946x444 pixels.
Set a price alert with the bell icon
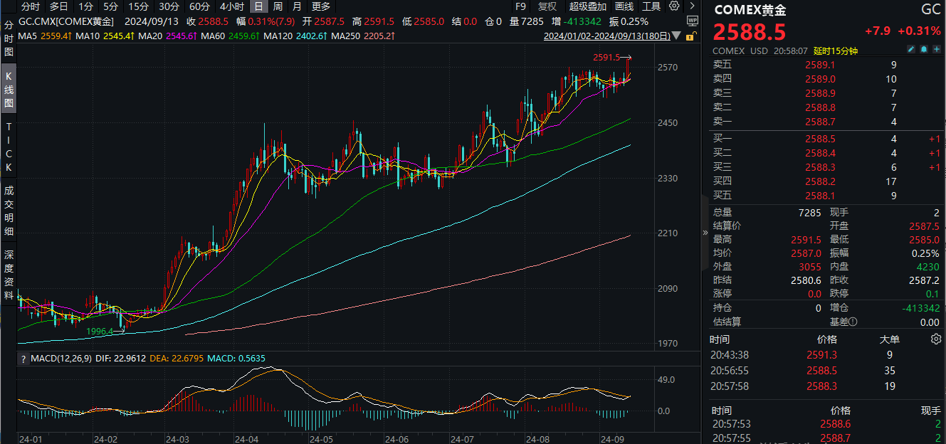tap(923, 49)
